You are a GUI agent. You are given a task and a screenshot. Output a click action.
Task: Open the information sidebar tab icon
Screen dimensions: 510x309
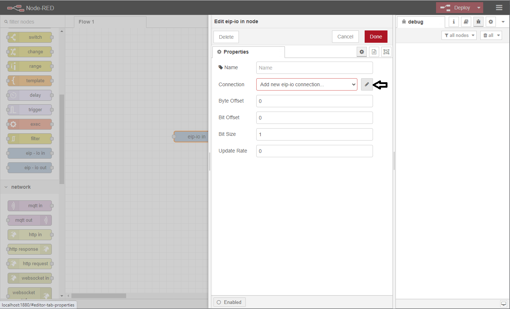[x=454, y=22]
